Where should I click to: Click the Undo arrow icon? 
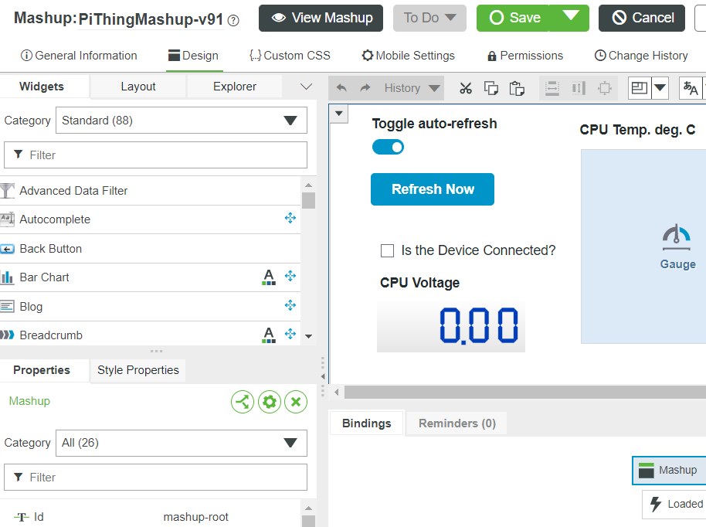[341, 88]
